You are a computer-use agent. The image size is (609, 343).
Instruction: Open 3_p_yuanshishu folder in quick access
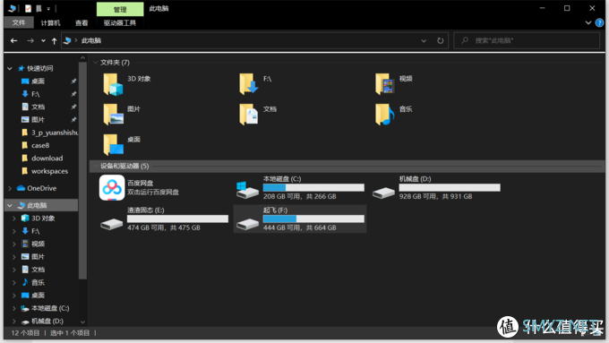[49, 133]
